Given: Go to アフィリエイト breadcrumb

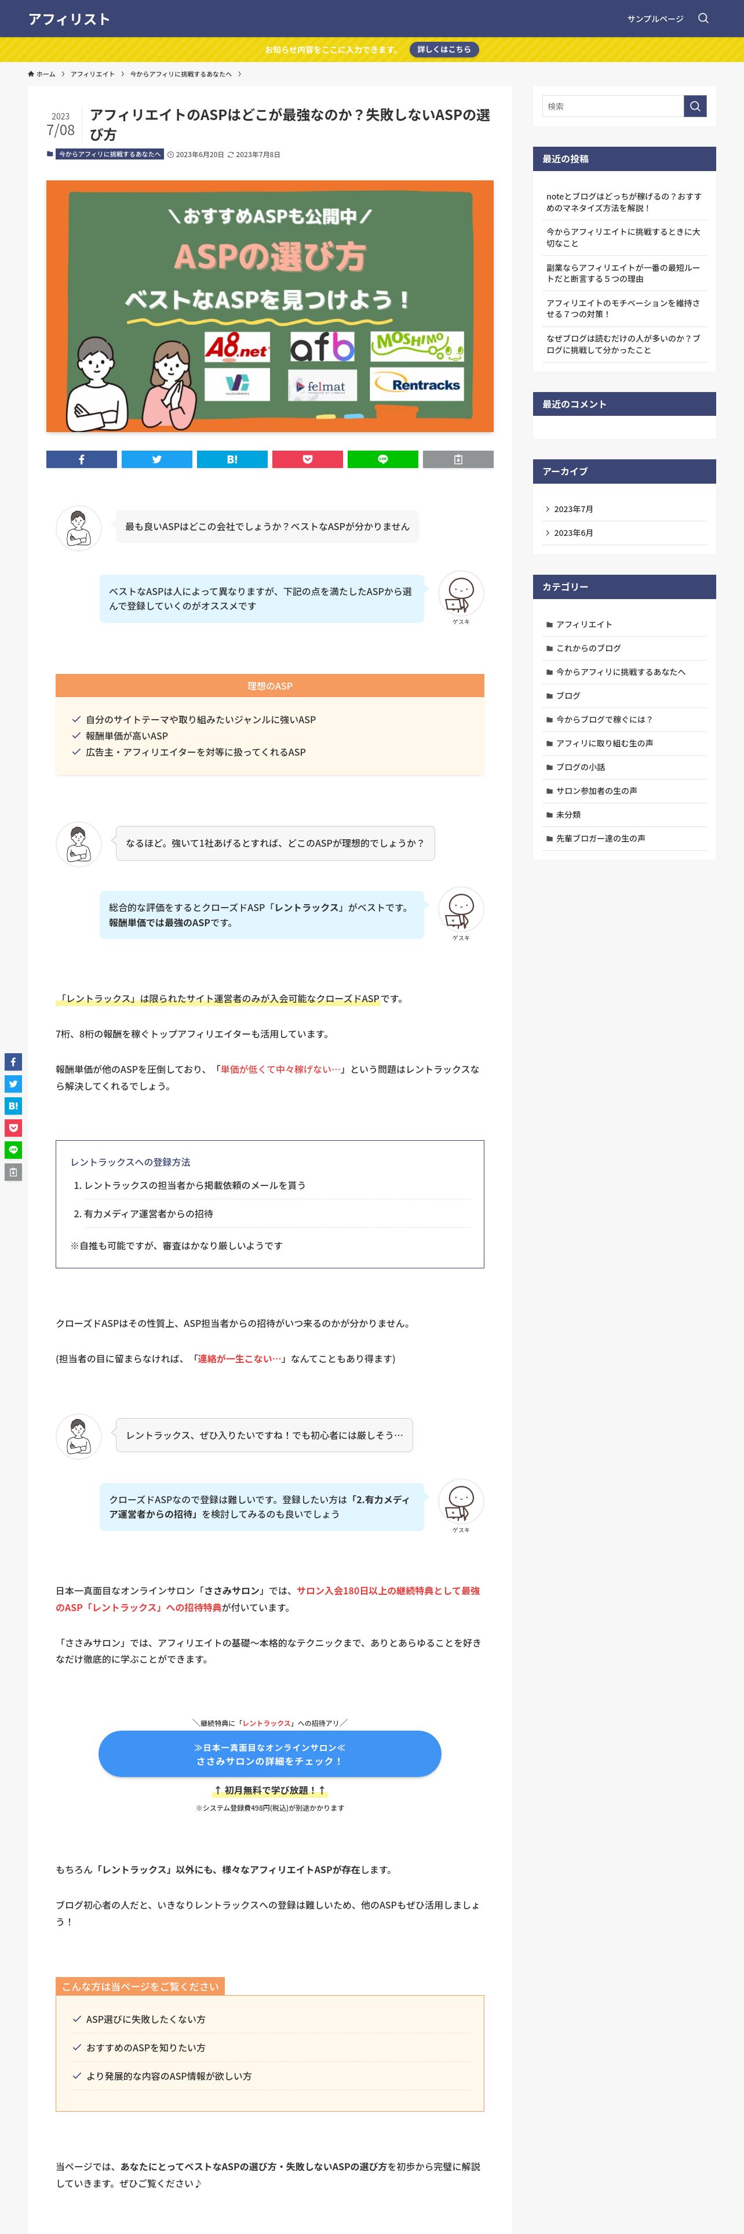Looking at the screenshot, I should pos(93,74).
